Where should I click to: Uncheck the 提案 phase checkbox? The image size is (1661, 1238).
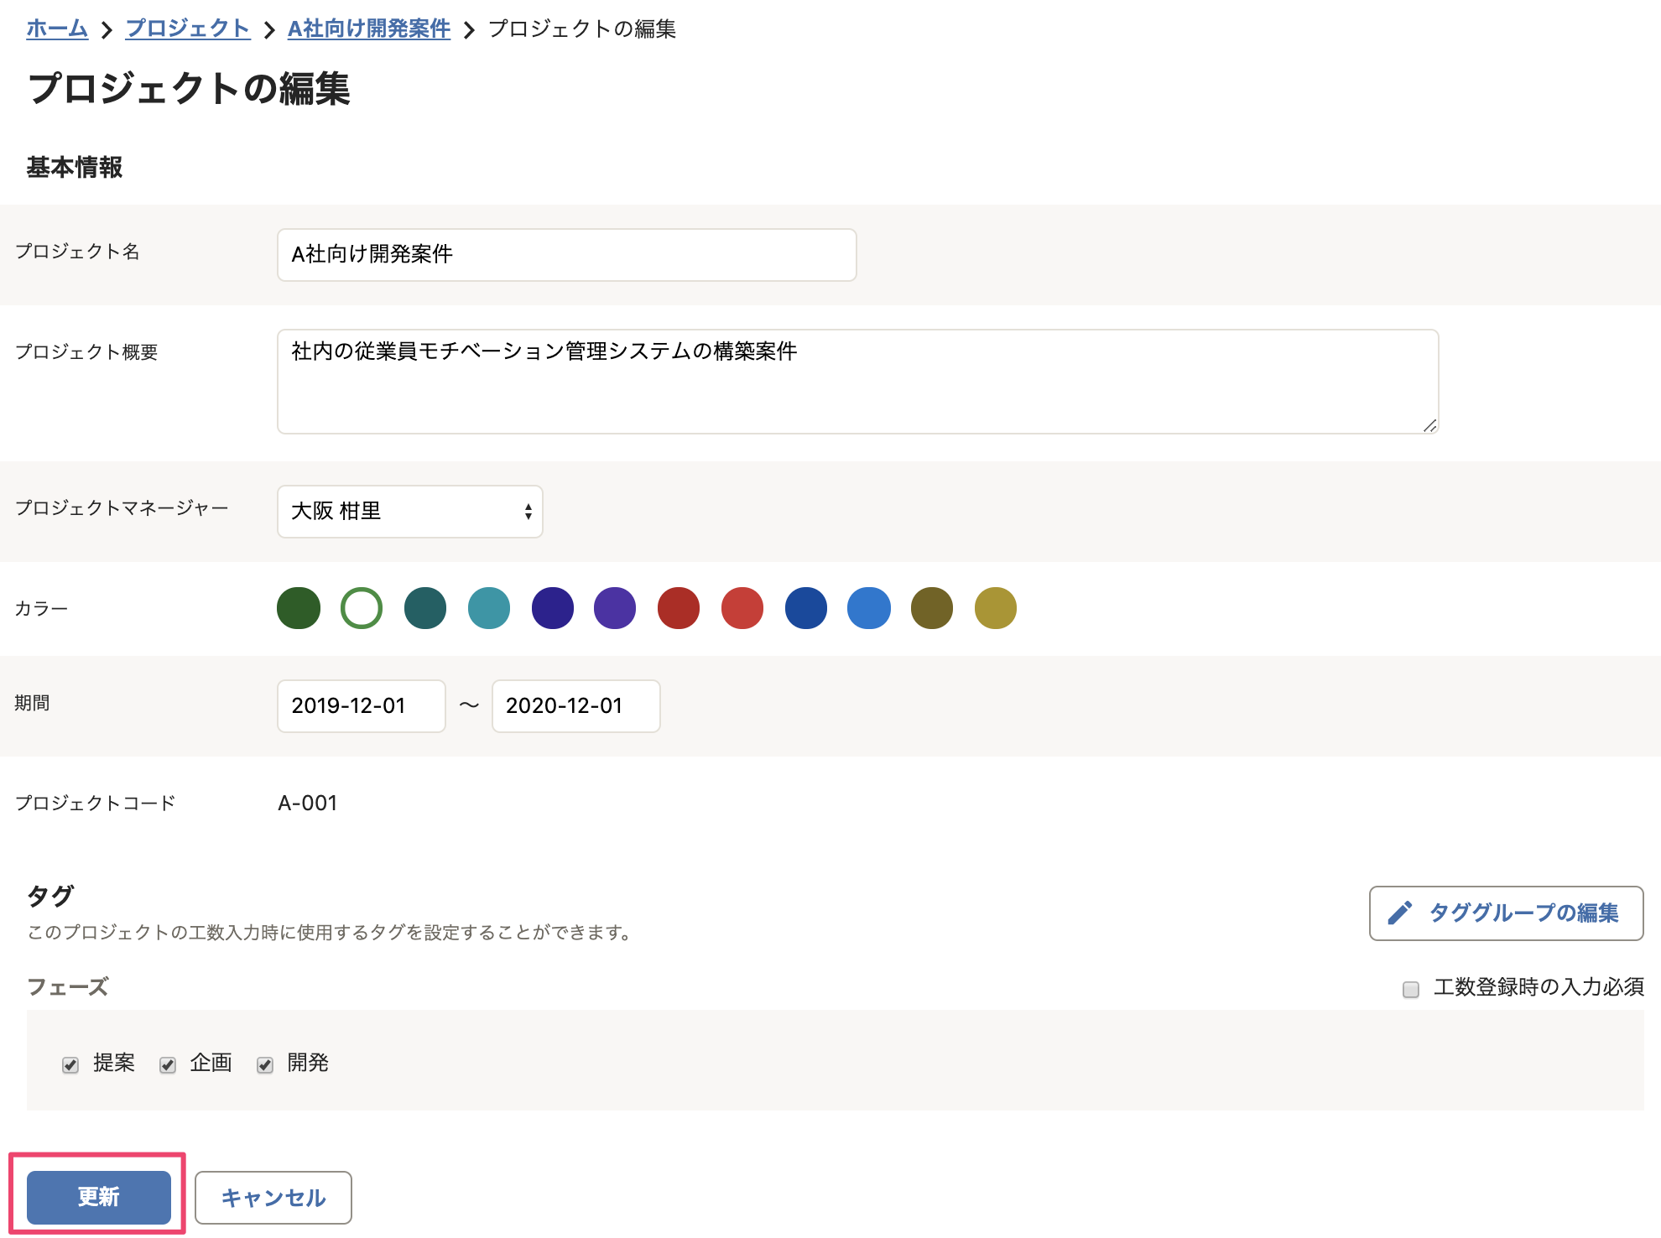pos(70,1064)
